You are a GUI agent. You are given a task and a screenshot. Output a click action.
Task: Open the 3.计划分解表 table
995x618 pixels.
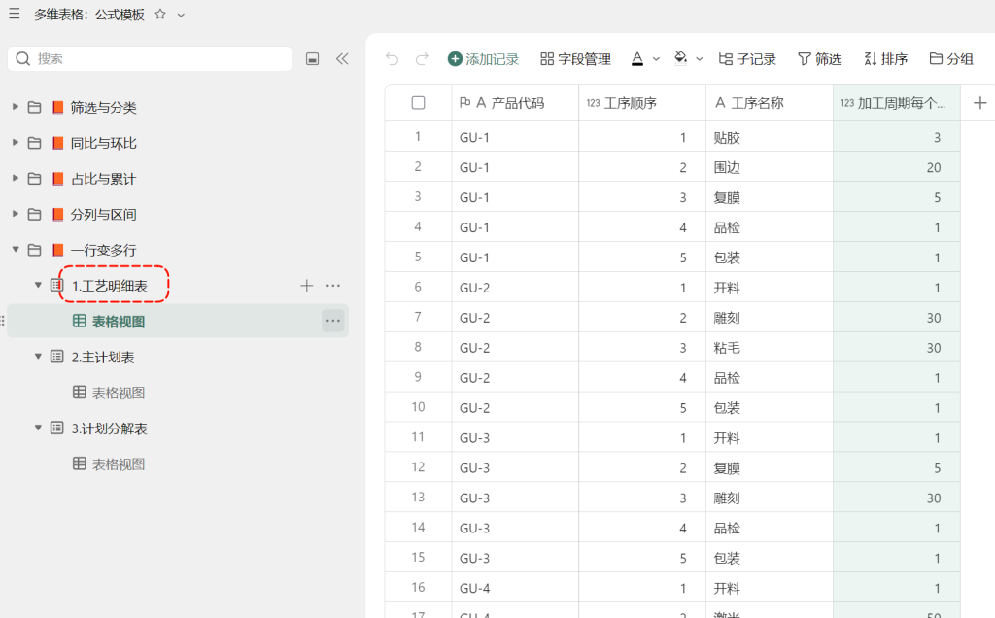(x=109, y=429)
